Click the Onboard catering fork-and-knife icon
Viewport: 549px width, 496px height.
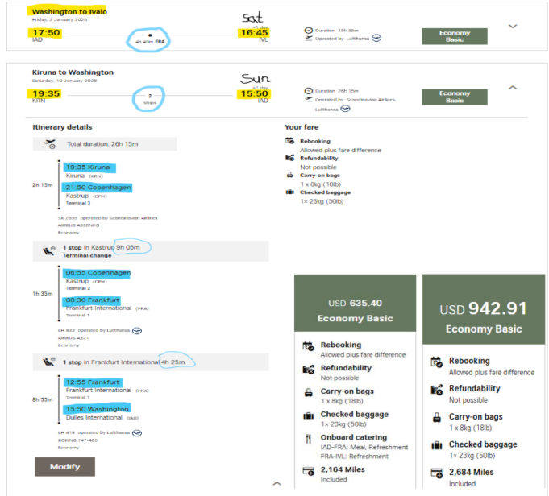click(308, 439)
